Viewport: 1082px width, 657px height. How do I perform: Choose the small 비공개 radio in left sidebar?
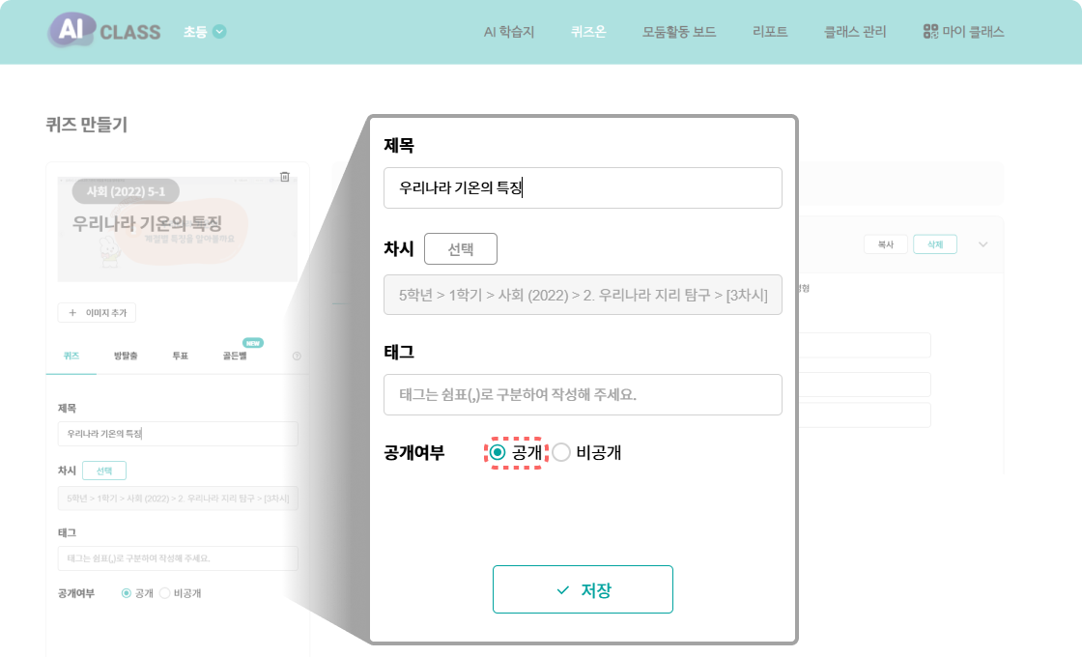point(164,593)
